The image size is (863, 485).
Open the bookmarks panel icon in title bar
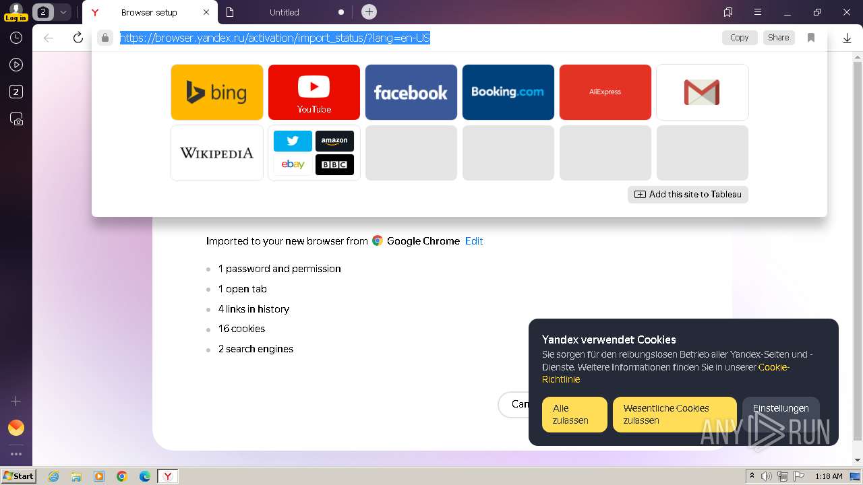[x=728, y=12]
